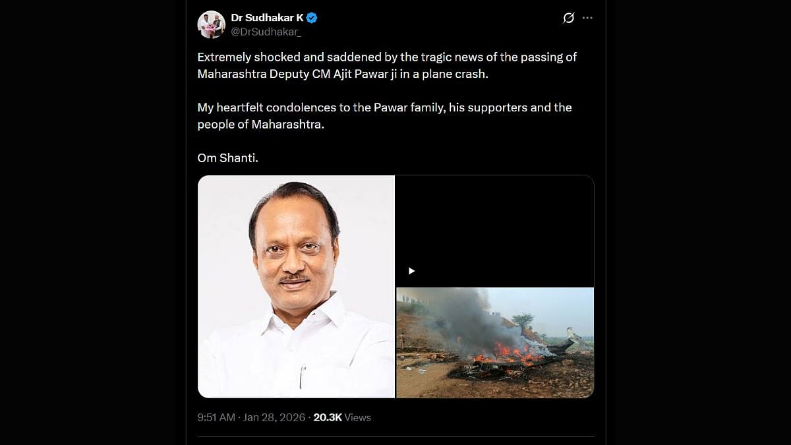Open the three-dot more options menu
The image size is (791, 445).
click(x=587, y=18)
